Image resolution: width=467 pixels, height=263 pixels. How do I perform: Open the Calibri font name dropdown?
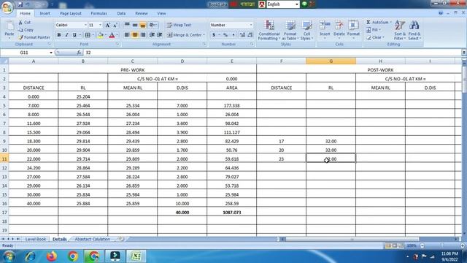pyautogui.click(x=85, y=25)
